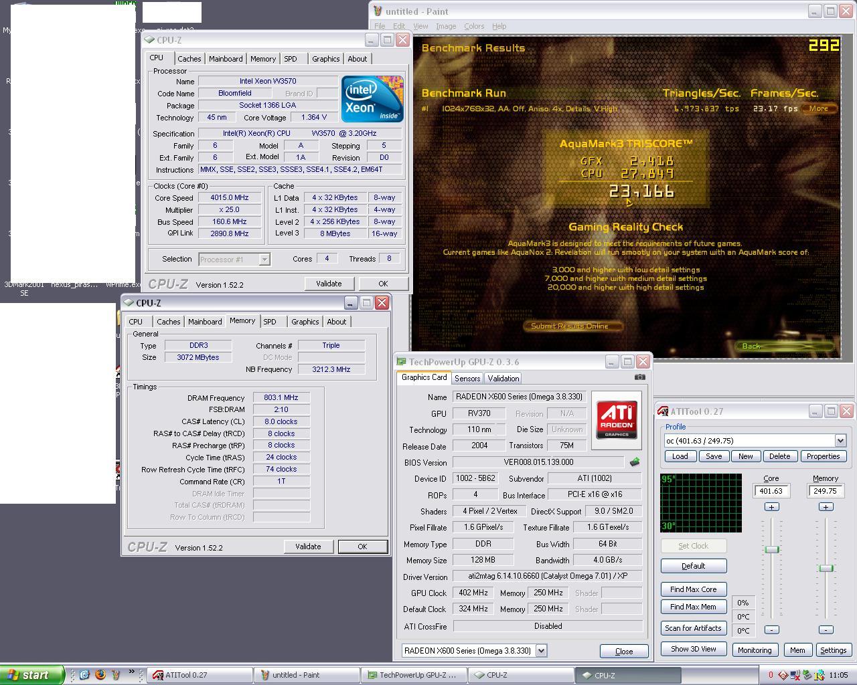This screenshot has height=685, width=857.
Task: Click OK in the lower CPU-Z Memory window
Action: tap(362, 547)
